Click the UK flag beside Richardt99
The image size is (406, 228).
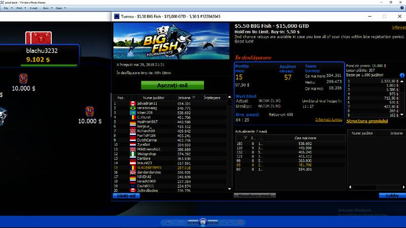[x=133, y=131]
